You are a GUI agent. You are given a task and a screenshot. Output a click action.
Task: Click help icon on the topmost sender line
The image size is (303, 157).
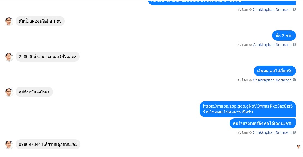(x=294, y=9)
